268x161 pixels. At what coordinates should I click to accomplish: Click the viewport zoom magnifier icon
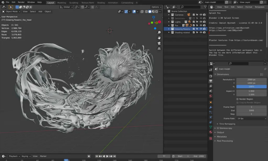pyautogui.click(x=159, y=33)
